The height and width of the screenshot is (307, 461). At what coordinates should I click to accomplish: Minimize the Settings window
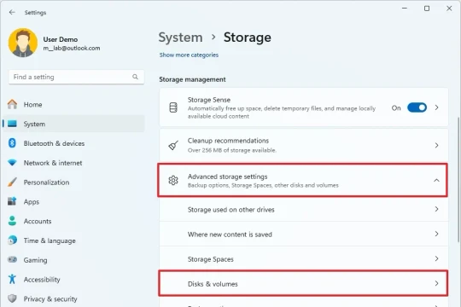405,9
